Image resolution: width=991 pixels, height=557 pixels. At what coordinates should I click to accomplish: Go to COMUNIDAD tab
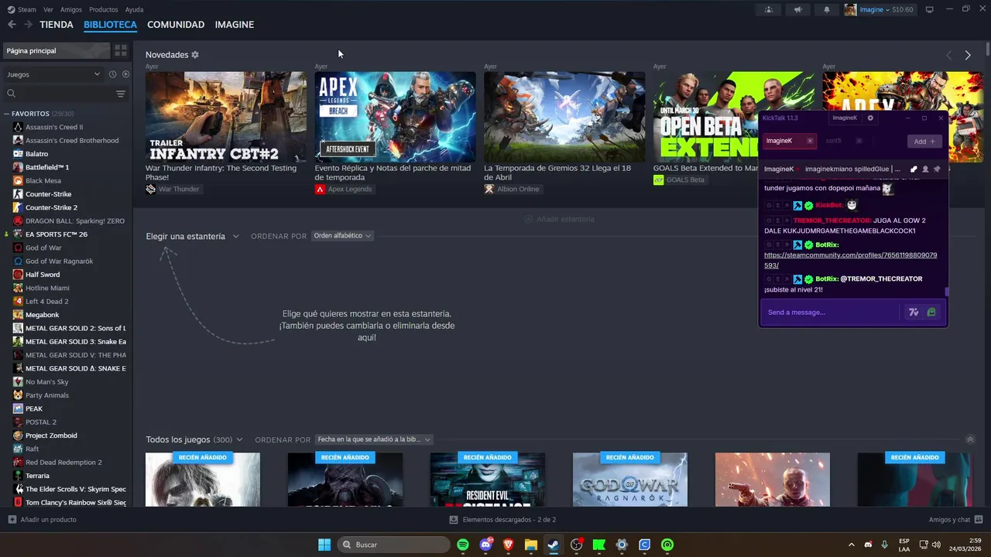pos(176,25)
